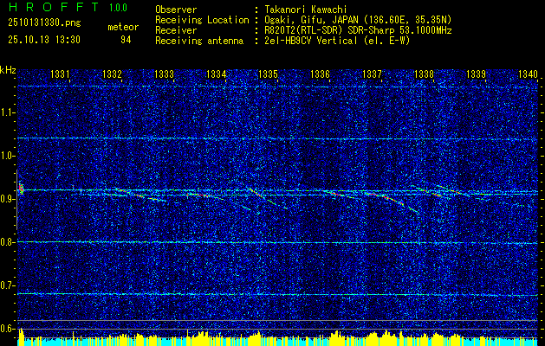
Task: Select the version number 1.0.0
Action: point(118,8)
